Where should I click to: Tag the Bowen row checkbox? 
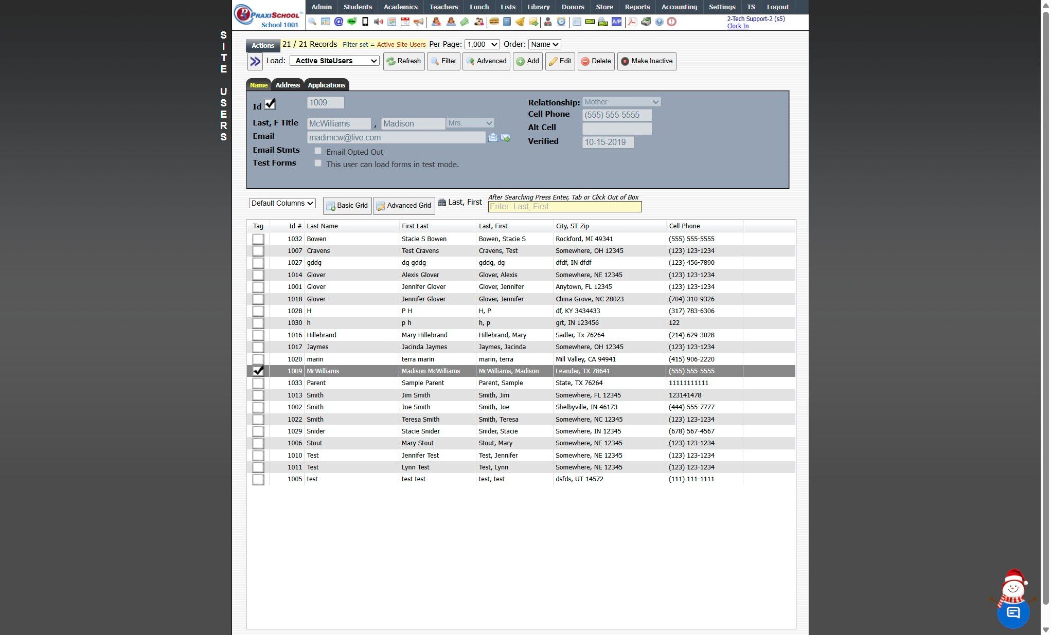coord(258,239)
